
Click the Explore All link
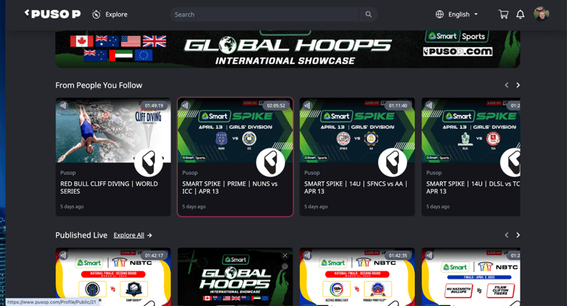tap(128, 235)
